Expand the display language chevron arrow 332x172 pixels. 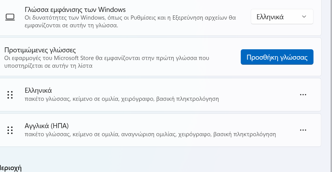pos(304,17)
